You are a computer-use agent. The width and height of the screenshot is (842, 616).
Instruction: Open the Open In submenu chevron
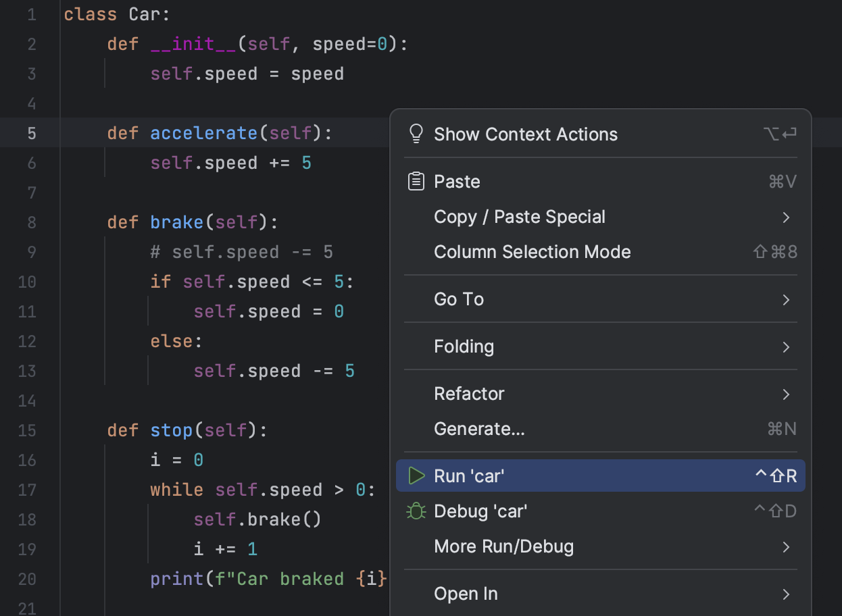[786, 594]
